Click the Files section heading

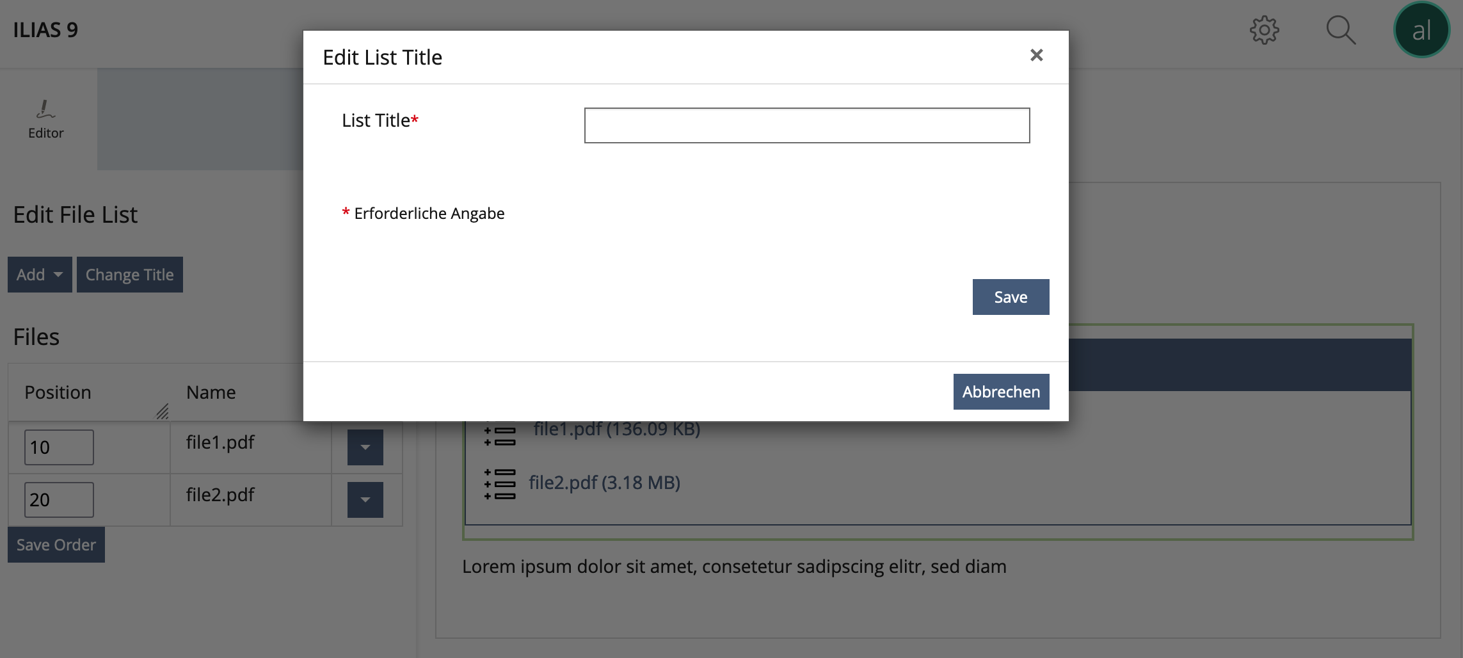point(36,337)
